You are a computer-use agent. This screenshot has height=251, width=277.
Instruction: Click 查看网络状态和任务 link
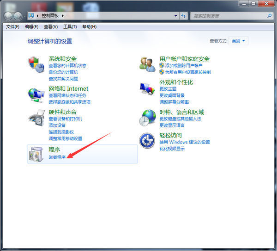click(x=67, y=95)
